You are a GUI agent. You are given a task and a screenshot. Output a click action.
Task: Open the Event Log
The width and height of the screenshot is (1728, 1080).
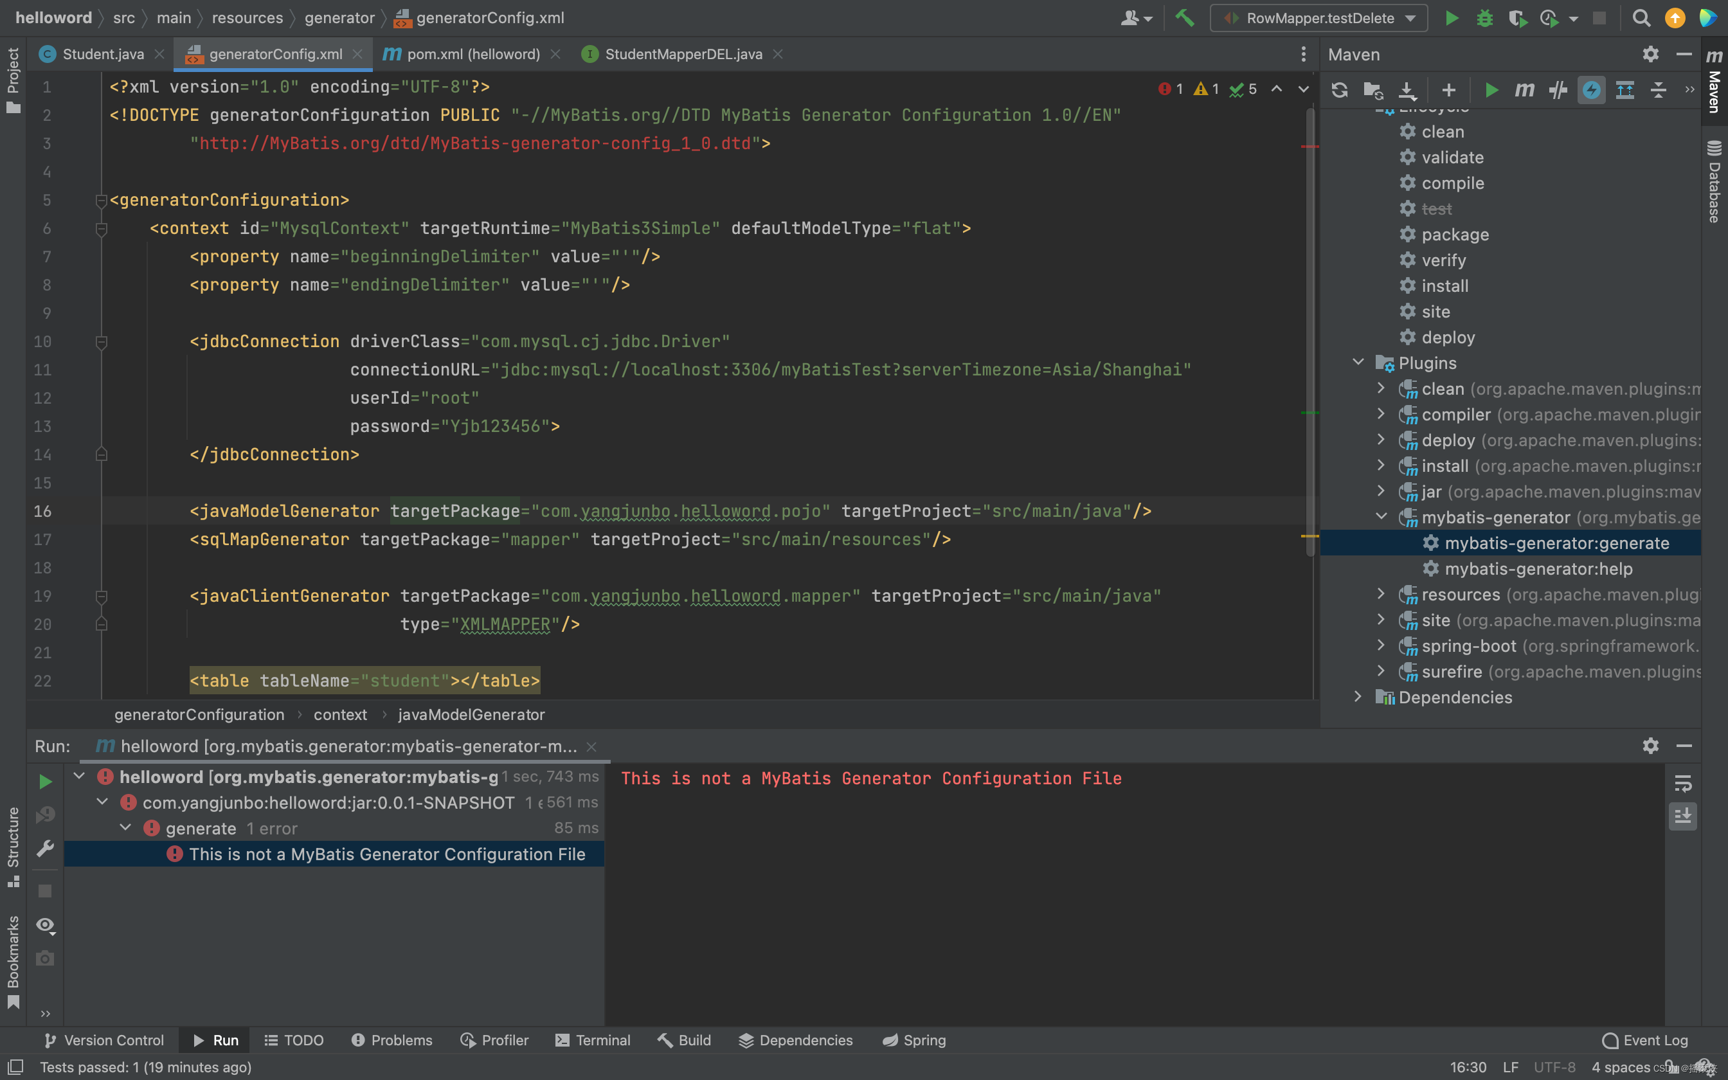(1645, 1040)
